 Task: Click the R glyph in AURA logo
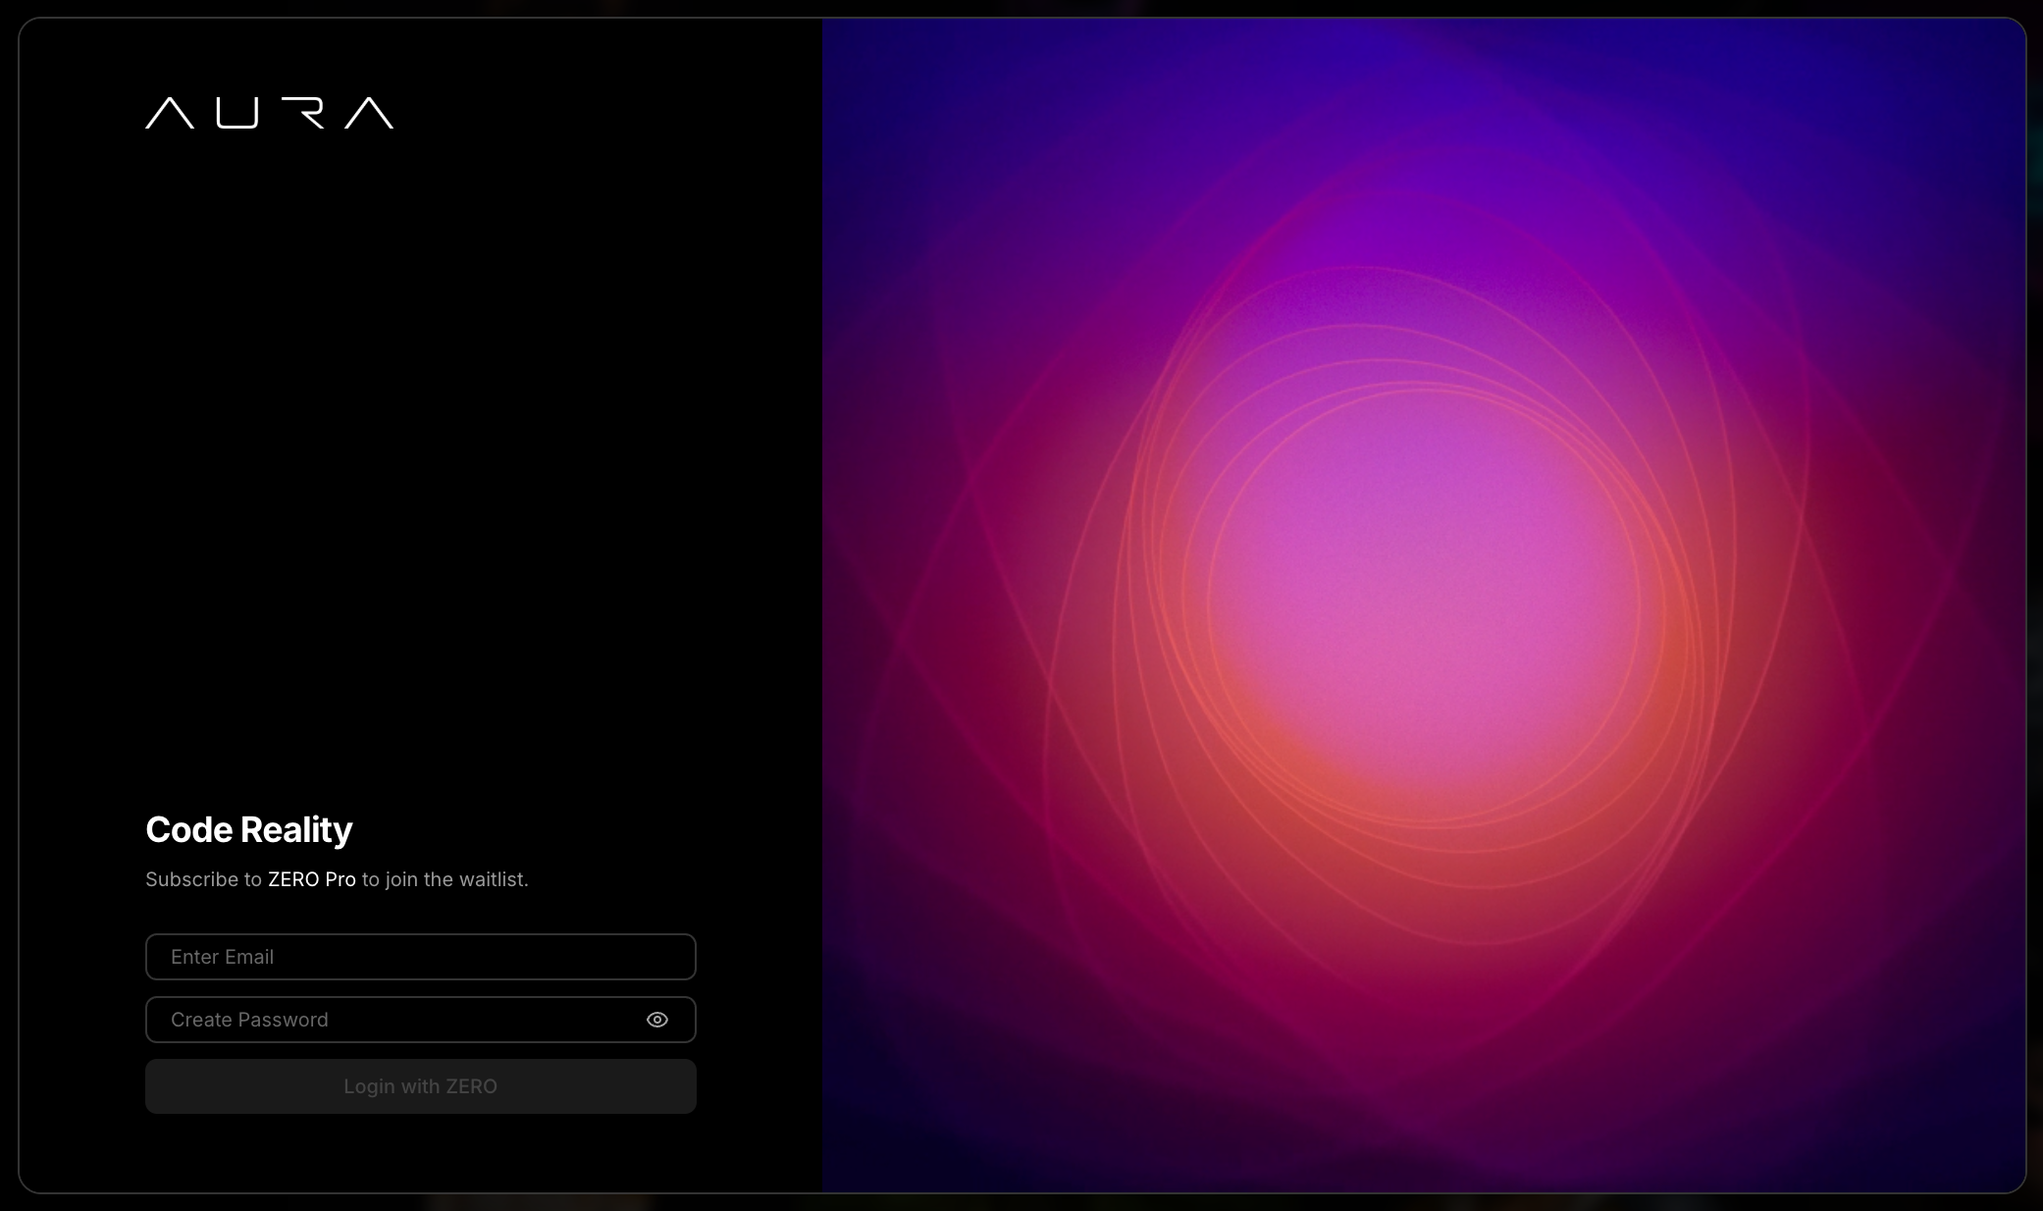tap(303, 114)
